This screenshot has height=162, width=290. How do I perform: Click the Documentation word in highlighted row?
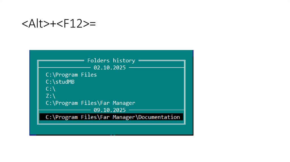click(159, 117)
